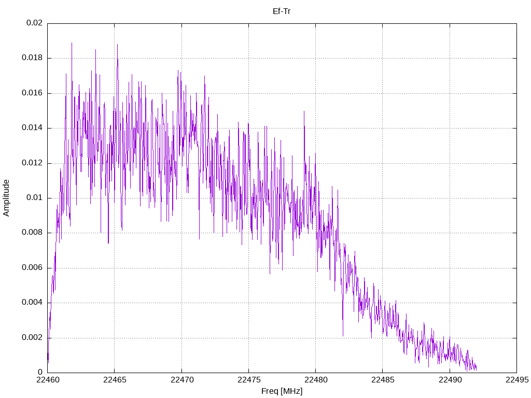Click x-axis tick label 22475

[248, 380]
